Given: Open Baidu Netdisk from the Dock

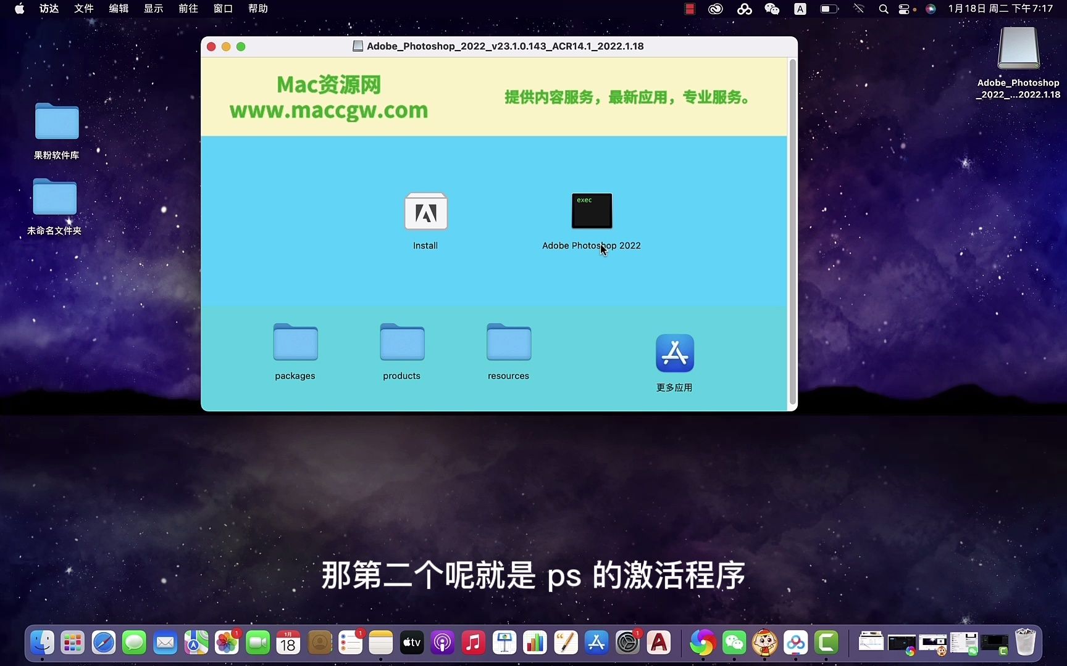Looking at the screenshot, I should 796,643.
